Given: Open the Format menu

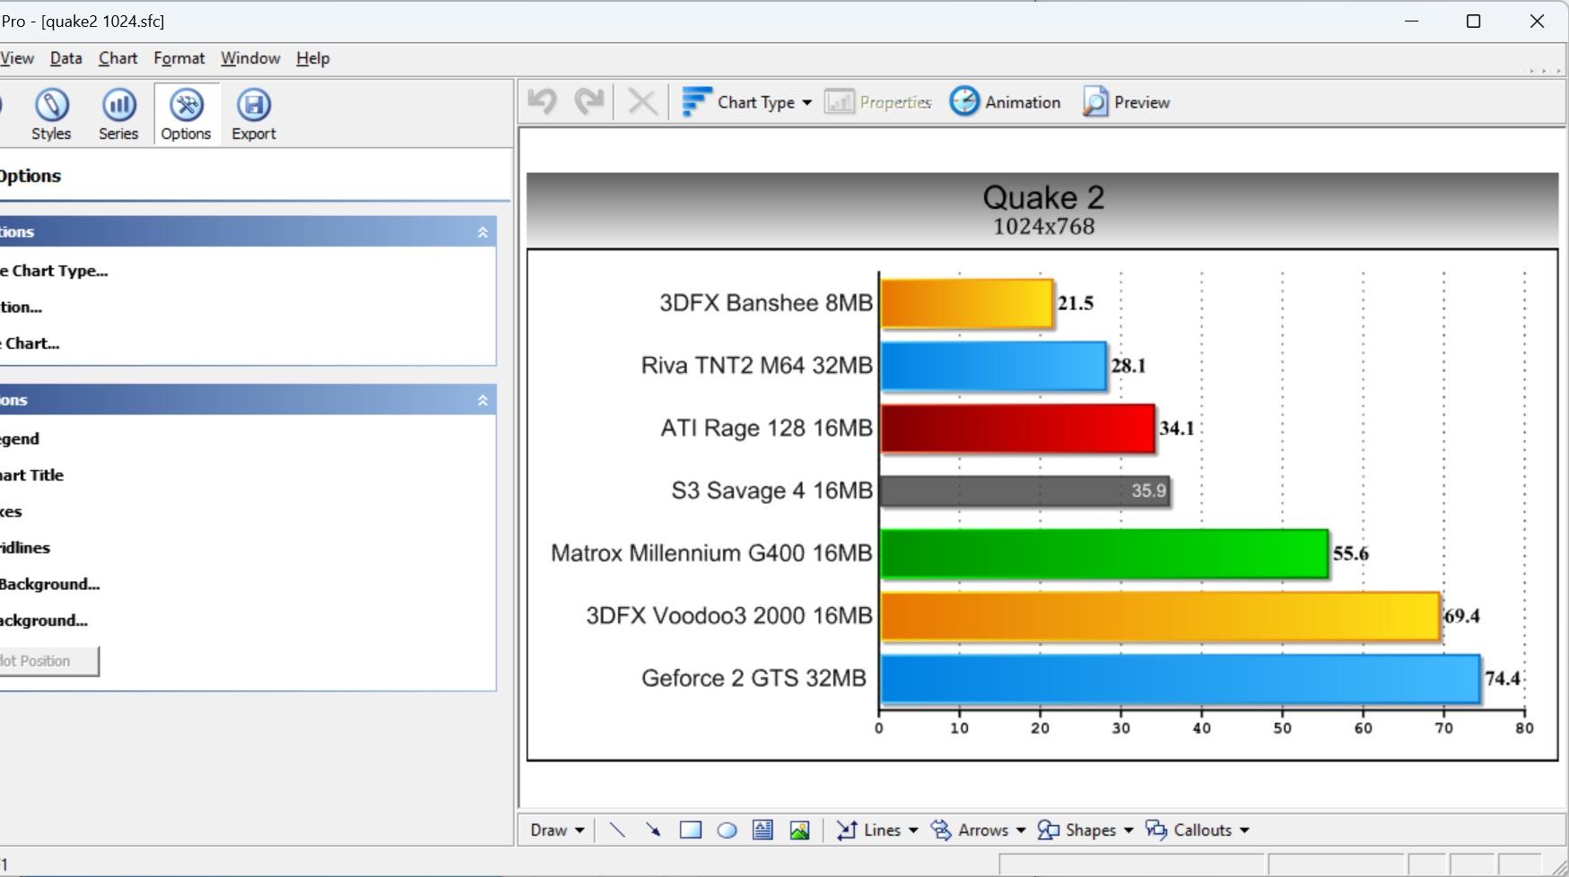Looking at the screenshot, I should point(179,58).
